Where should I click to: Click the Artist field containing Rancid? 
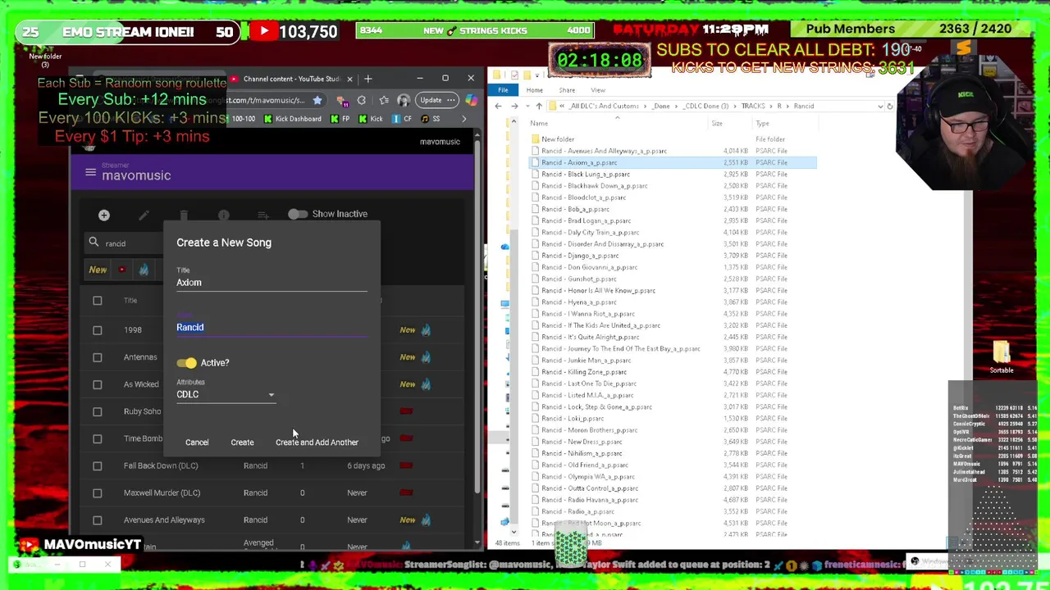(272, 327)
